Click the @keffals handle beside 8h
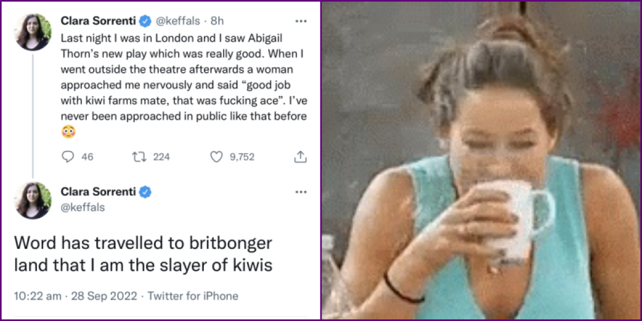Screen dimensions: 642x321 coord(178,21)
